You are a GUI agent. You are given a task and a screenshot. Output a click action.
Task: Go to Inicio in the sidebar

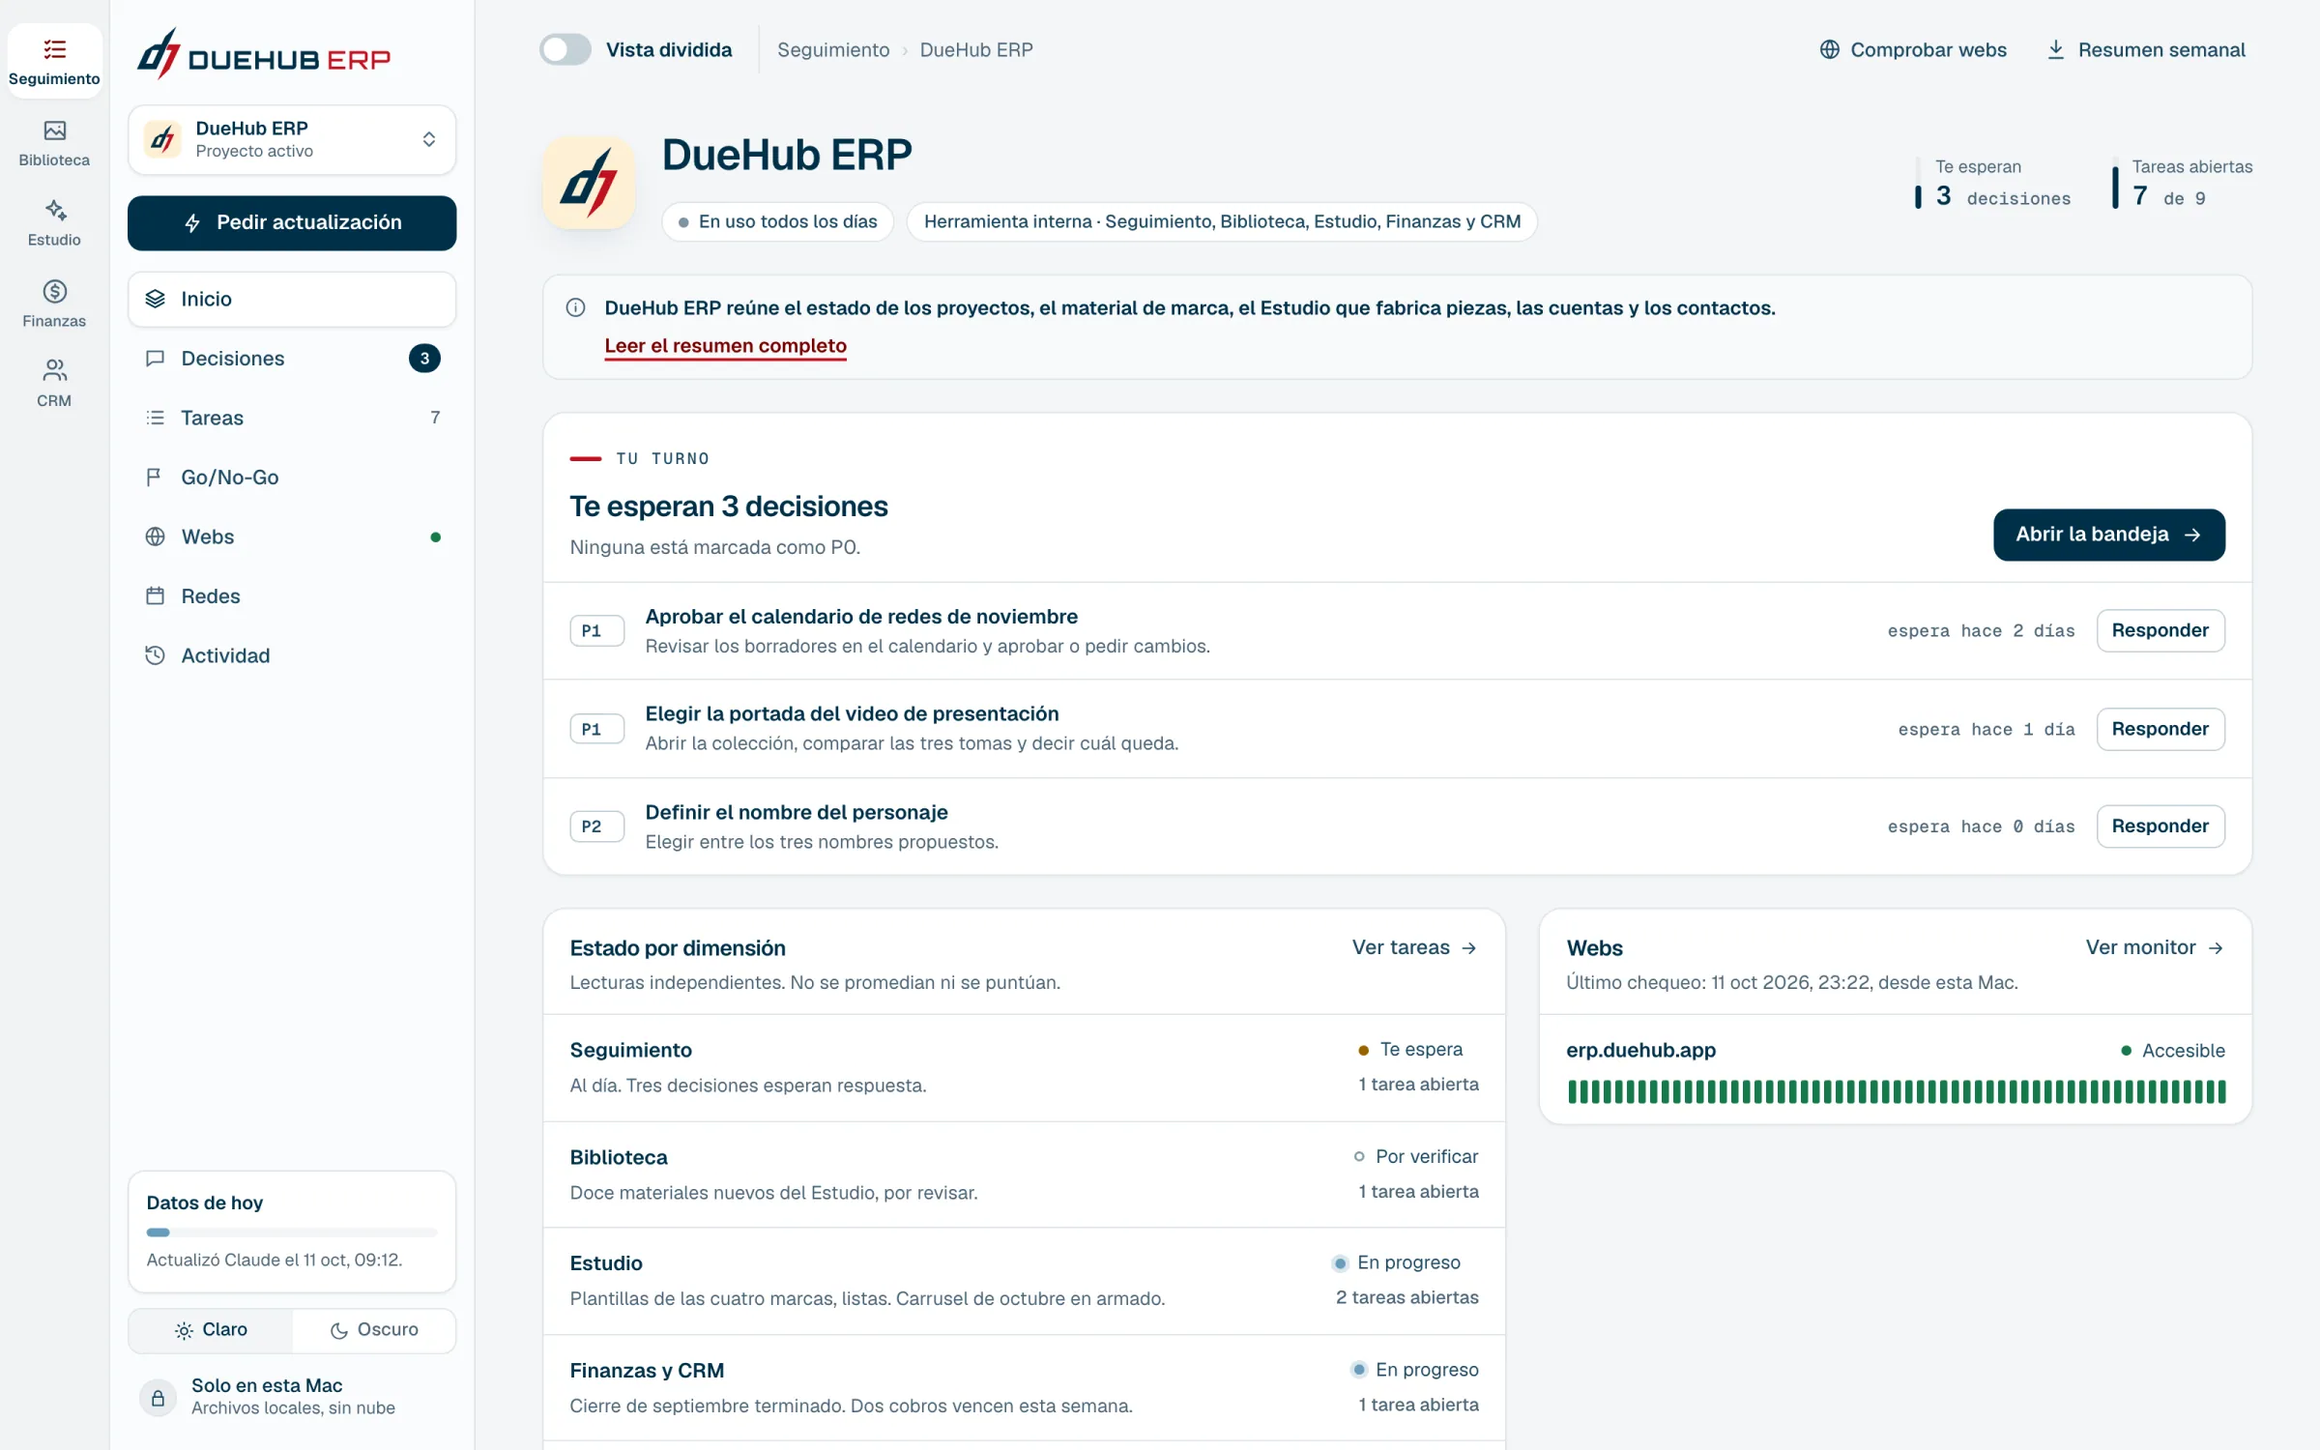(292, 299)
